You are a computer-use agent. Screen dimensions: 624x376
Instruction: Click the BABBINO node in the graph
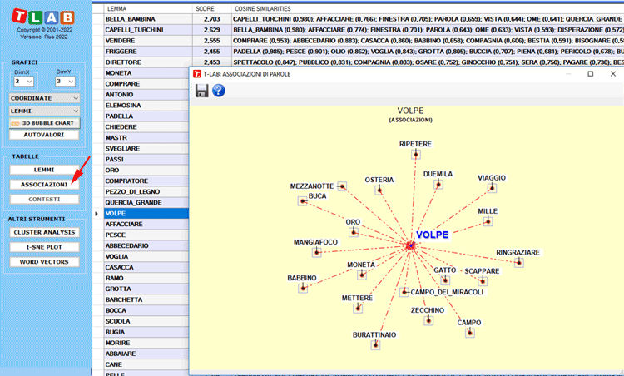pyautogui.click(x=303, y=288)
